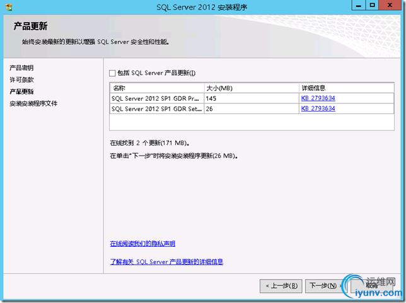Close the SQL Server 2012 setup window
This screenshot has height=303, width=406.
390,5
